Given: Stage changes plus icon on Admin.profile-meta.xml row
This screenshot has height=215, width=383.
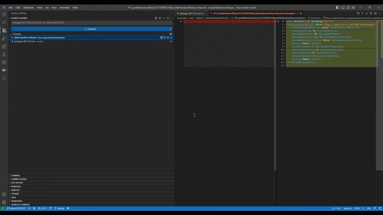Looking at the screenshot, I should tap(168, 38).
